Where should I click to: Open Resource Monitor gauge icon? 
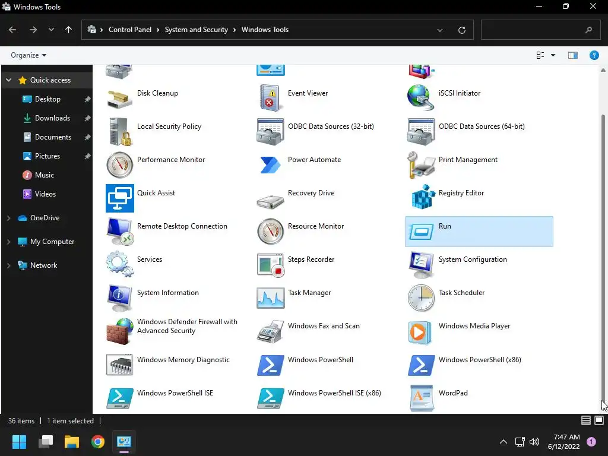click(270, 232)
